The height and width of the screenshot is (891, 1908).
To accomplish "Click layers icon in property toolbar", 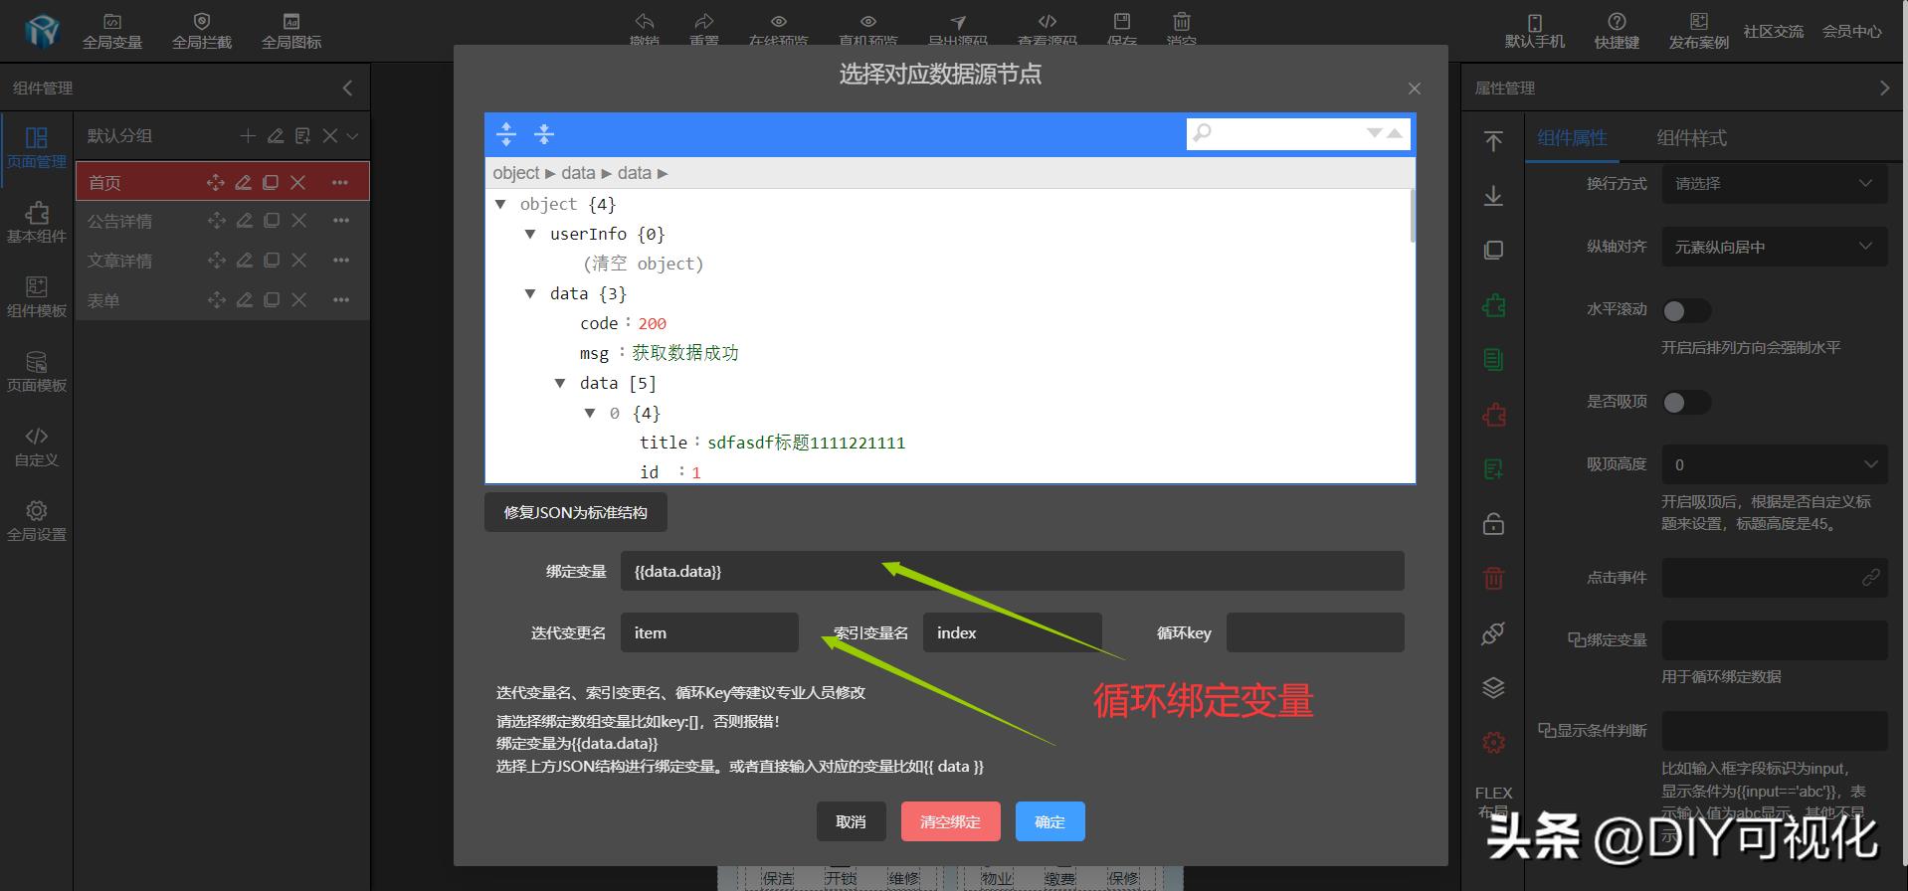I will coord(1493,687).
